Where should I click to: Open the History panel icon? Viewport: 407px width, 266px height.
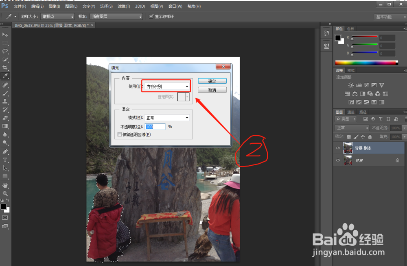coord(327,33)
